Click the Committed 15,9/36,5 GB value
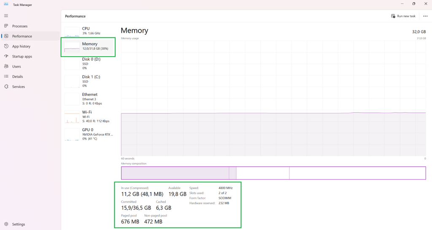The height and width of the screenshot is (230, 432). coord(136,208)
